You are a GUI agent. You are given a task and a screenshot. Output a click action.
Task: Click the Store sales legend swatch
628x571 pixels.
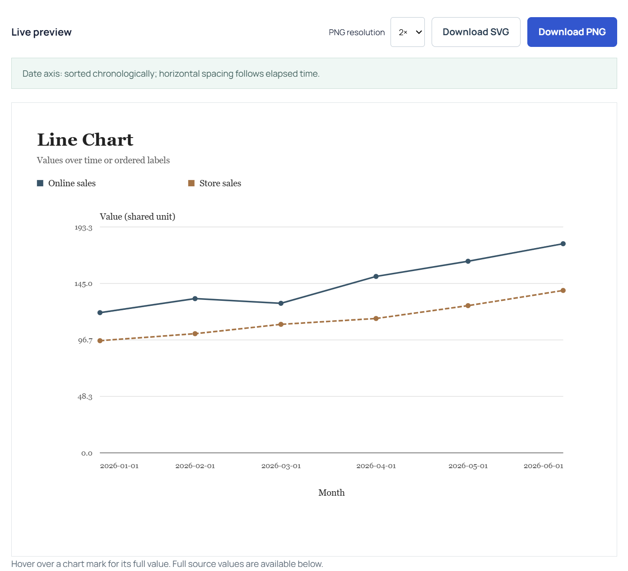point(191,183)
